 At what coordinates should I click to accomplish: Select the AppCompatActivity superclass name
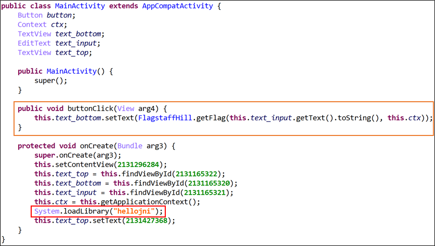[178, 6]
